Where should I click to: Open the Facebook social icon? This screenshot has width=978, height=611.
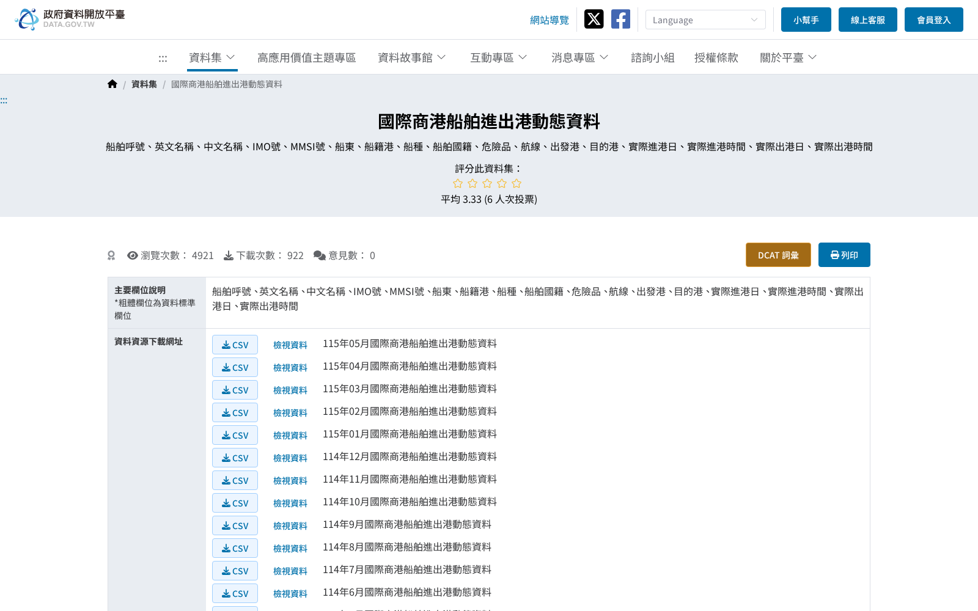(620, 19)
